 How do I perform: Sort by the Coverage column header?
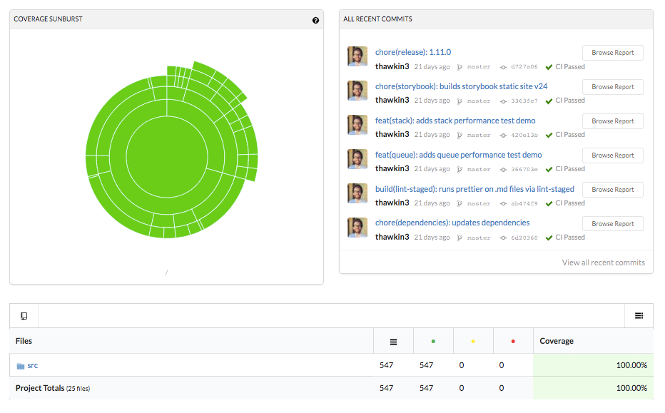point(557,342)
